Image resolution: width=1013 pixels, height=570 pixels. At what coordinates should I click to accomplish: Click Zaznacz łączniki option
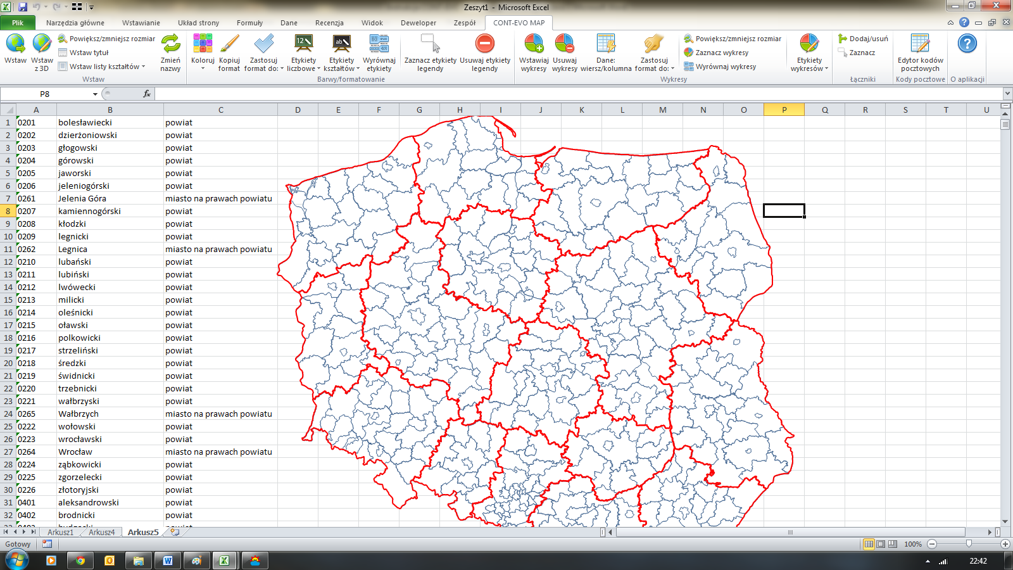click(x=857, y=53)
